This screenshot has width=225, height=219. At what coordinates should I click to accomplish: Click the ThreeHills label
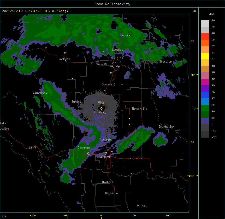(139, 109)
